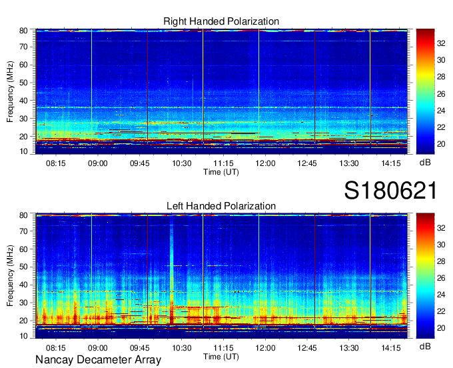
Task: Click Time (UT) label under Right Handed plot
Action: coord(221,172)
